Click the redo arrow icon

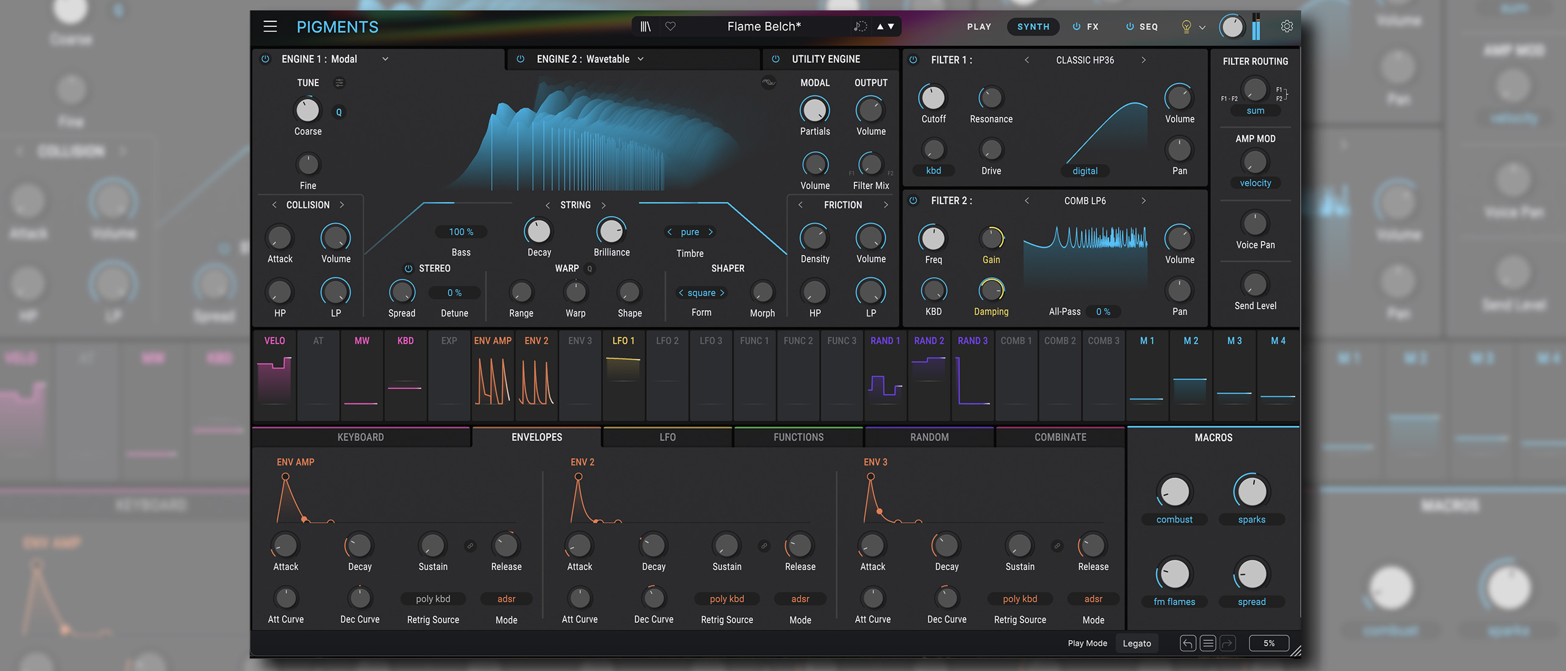coord(1227,643)
